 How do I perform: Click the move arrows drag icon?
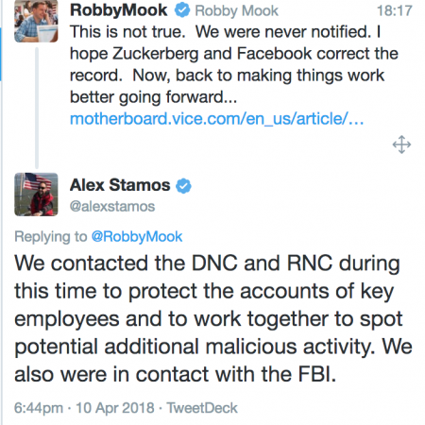pos(401,144)
